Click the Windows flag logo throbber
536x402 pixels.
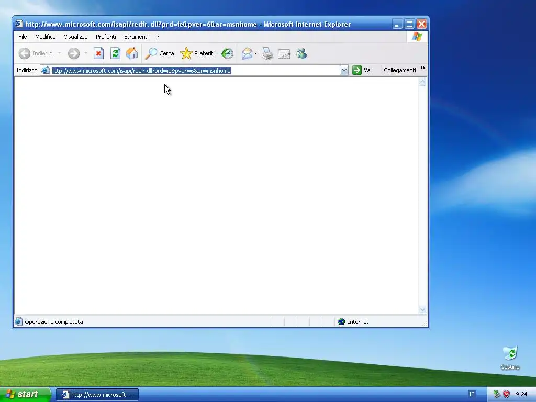tap(417, 37)
